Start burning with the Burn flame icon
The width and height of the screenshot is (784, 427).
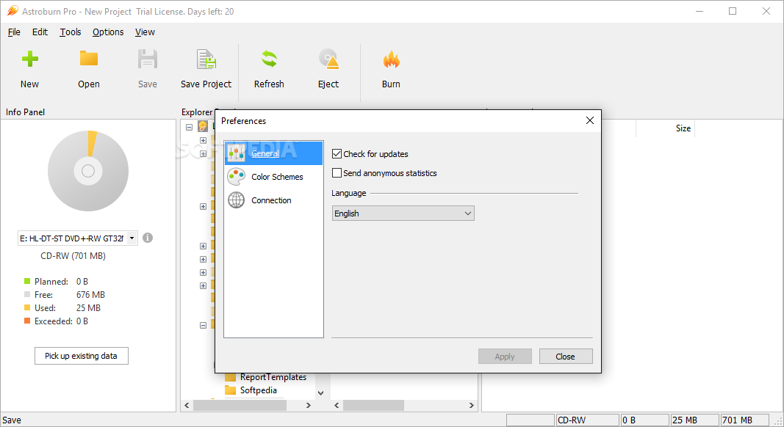tap(391, 59)
